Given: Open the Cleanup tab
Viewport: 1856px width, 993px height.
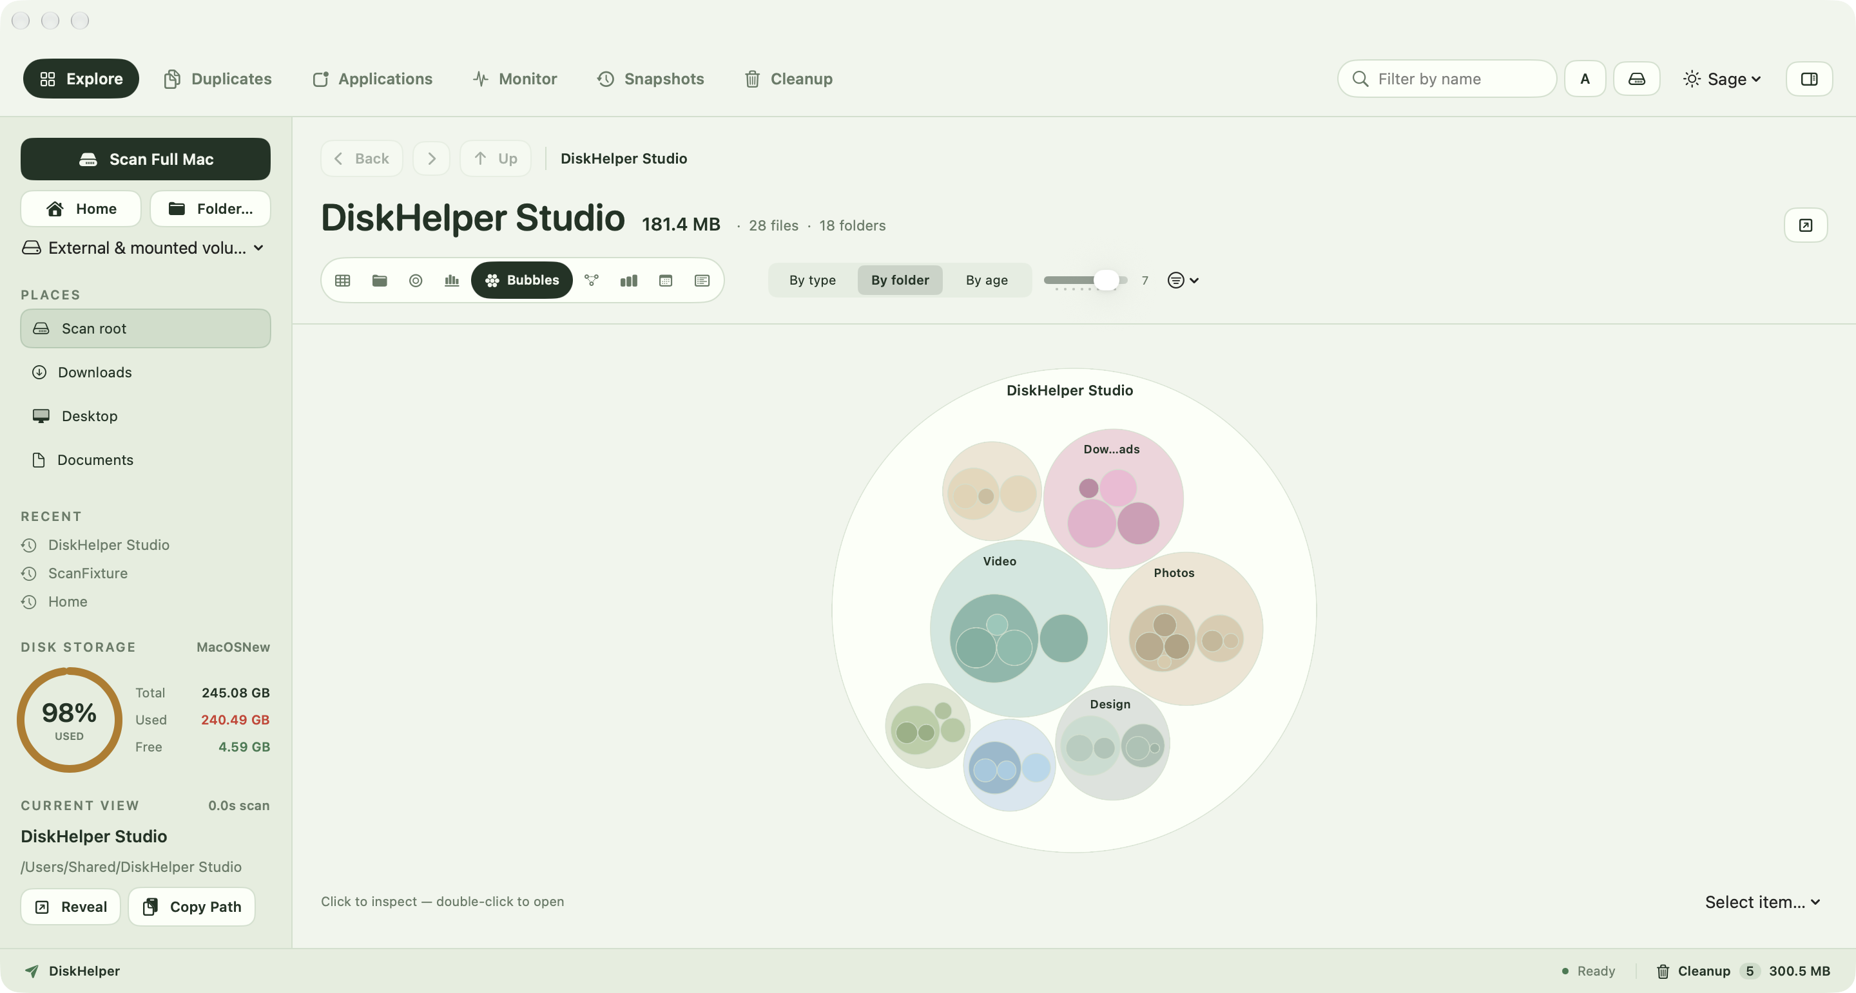Looking at the screenshot, I should (x=788, y=79).
